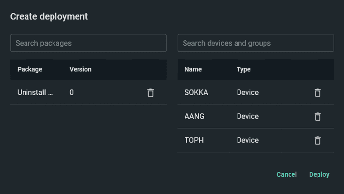344x194 pixels.
Task: Select the SOKKA device name
Action: [196, 92]
